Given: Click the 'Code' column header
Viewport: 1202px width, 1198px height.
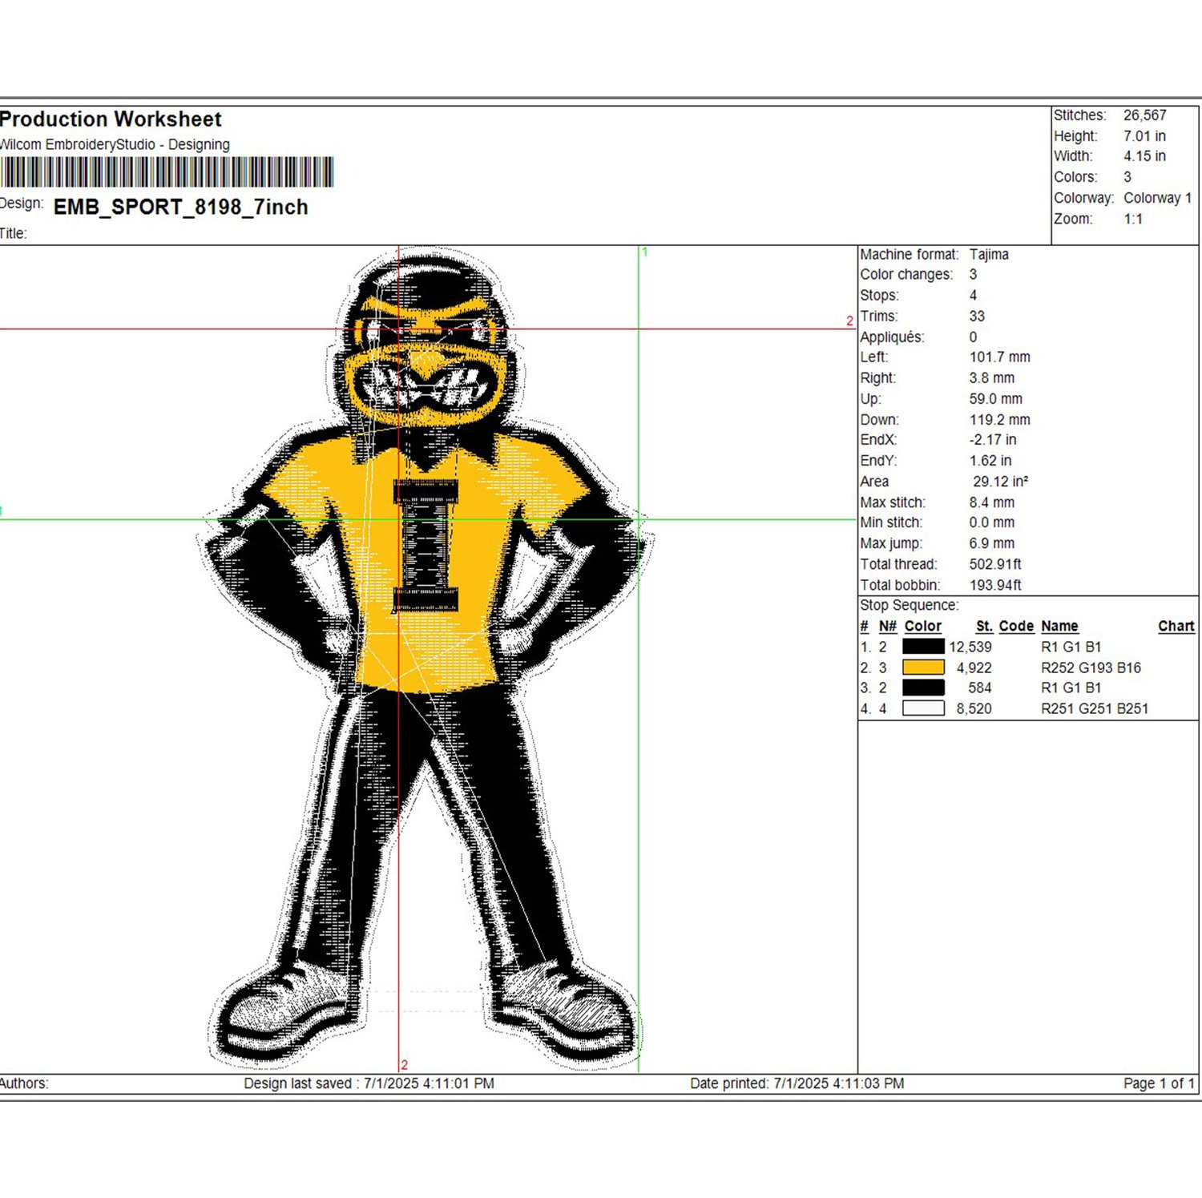Looking at the screenshot, I should click(1016, 626).
